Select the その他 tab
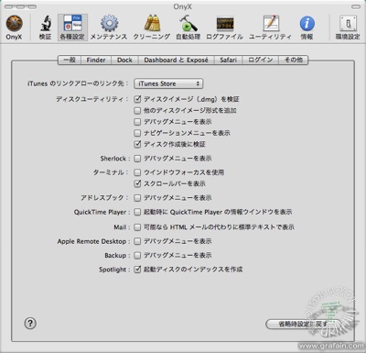Viewport: 366px width, 353px height. click(x=294, y=60)
